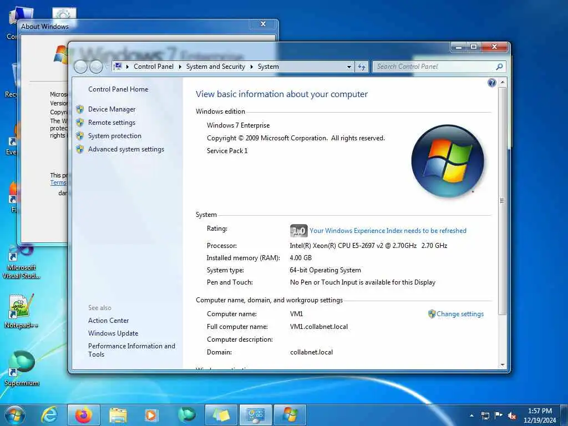Expand the arrow after System and Security breadcrumb

[x=251, y=67]
